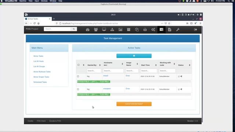Reload the page with the browser refresh icon
235x132 pixels.
tap(35, 23)
